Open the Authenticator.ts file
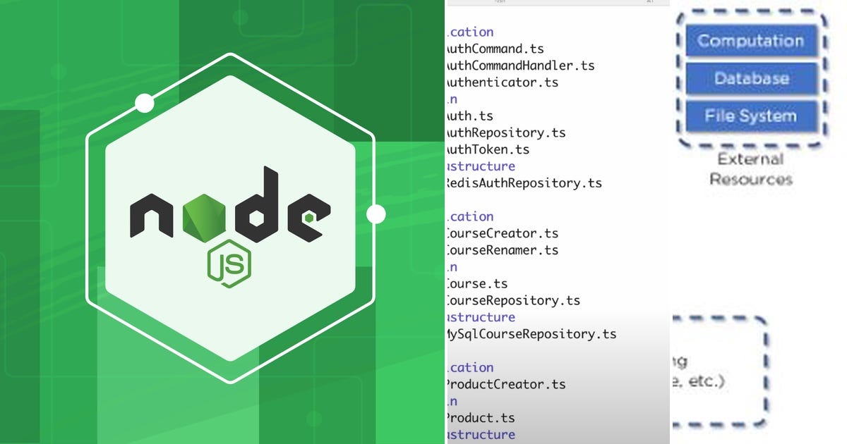 point(498,82)
